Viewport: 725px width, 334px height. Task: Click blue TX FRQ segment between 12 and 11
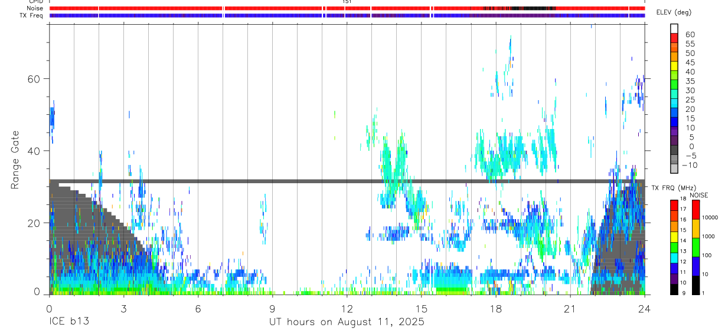tap(674, 268)
